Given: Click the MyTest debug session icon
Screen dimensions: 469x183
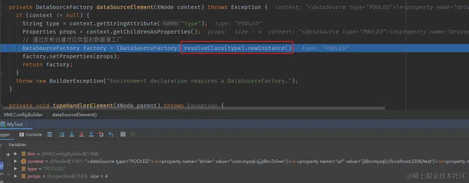Looking at the screenshot, I should [3, 124].
